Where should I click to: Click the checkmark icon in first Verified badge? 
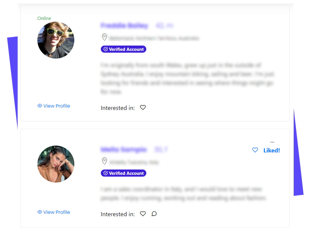[106, 49]
